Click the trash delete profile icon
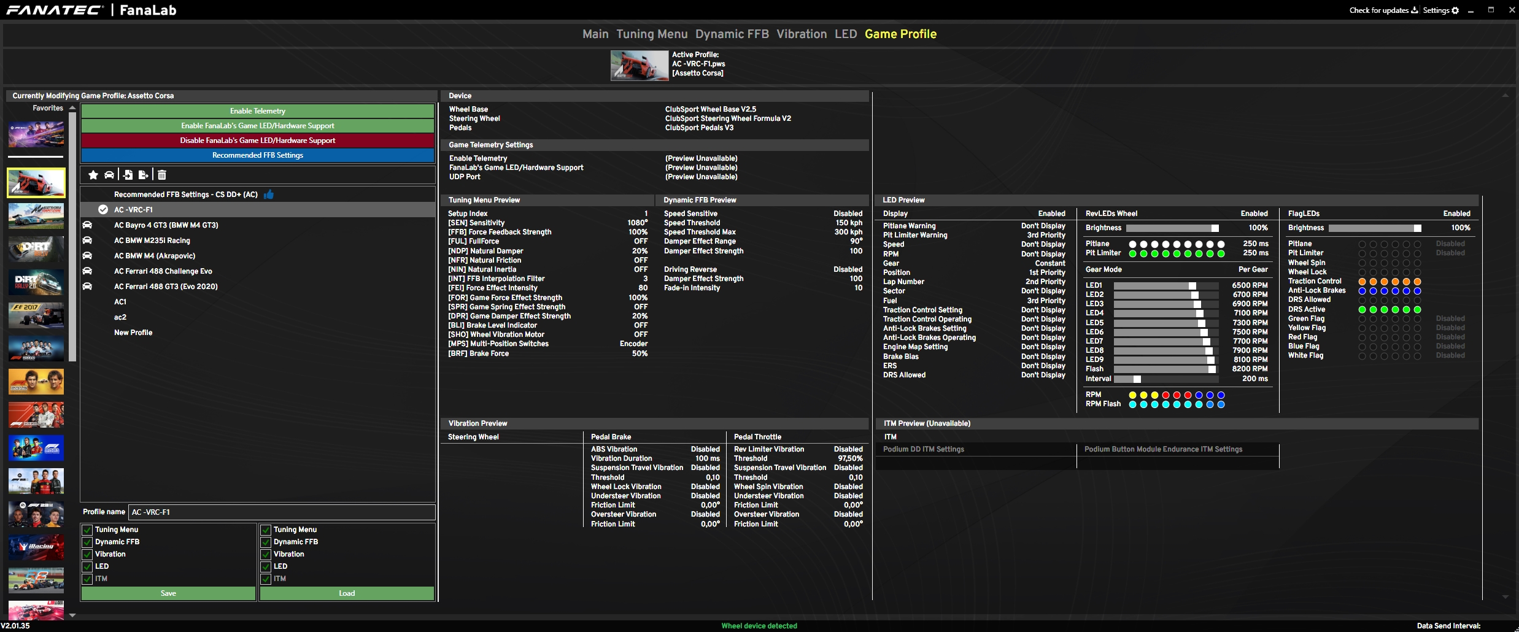Image resolution: width=1519 pixels, height=632 pixels. 162,175
